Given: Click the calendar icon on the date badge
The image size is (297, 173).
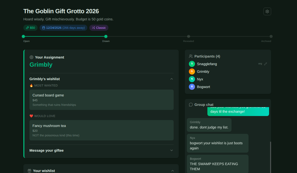Looking at the screenshot, I should (x=43, y=27).
